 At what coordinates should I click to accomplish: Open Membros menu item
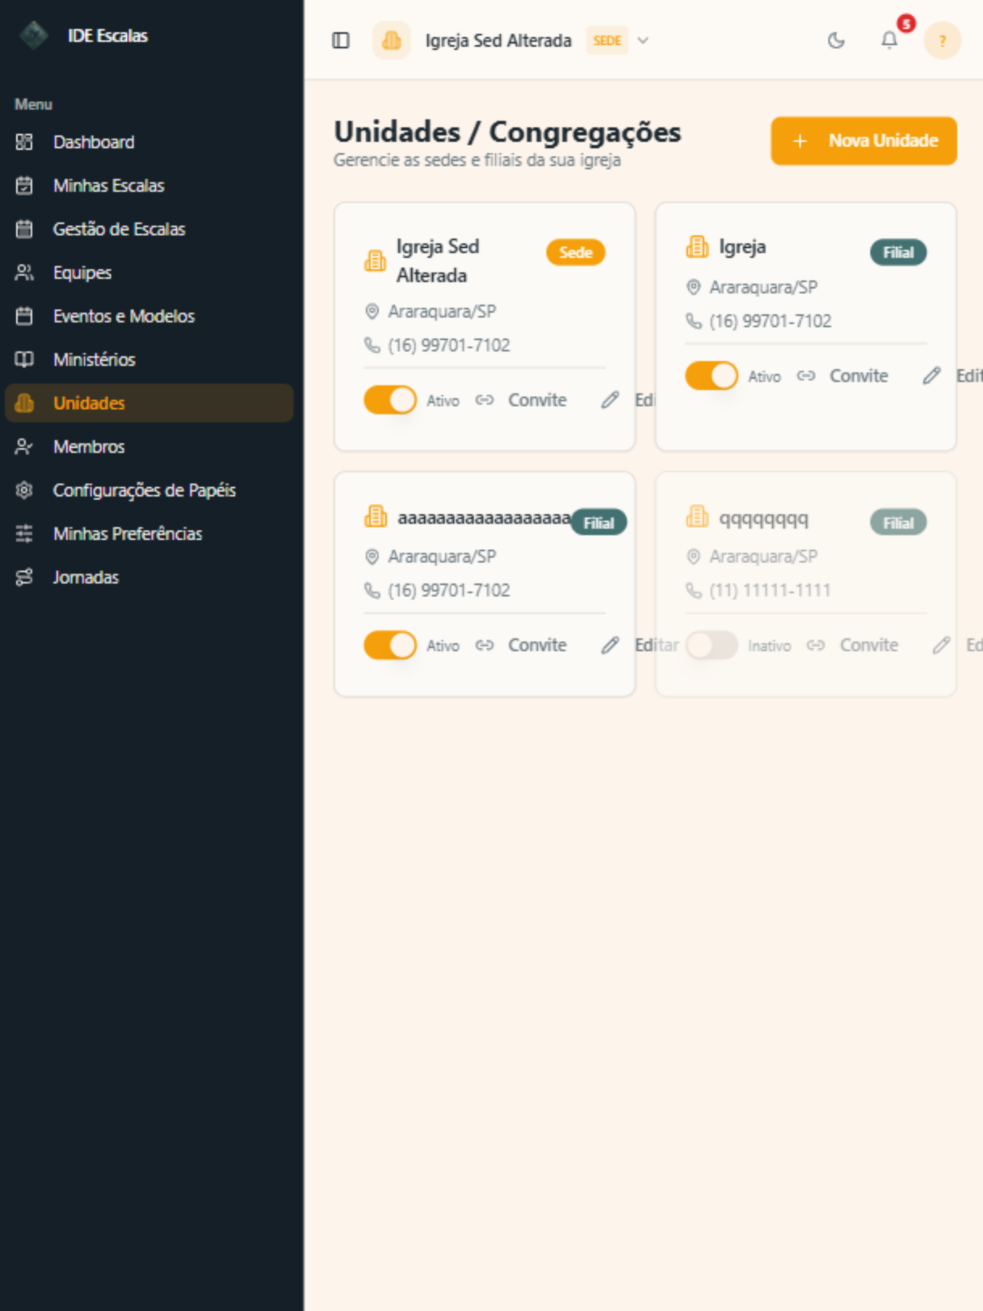click(149, 446)
